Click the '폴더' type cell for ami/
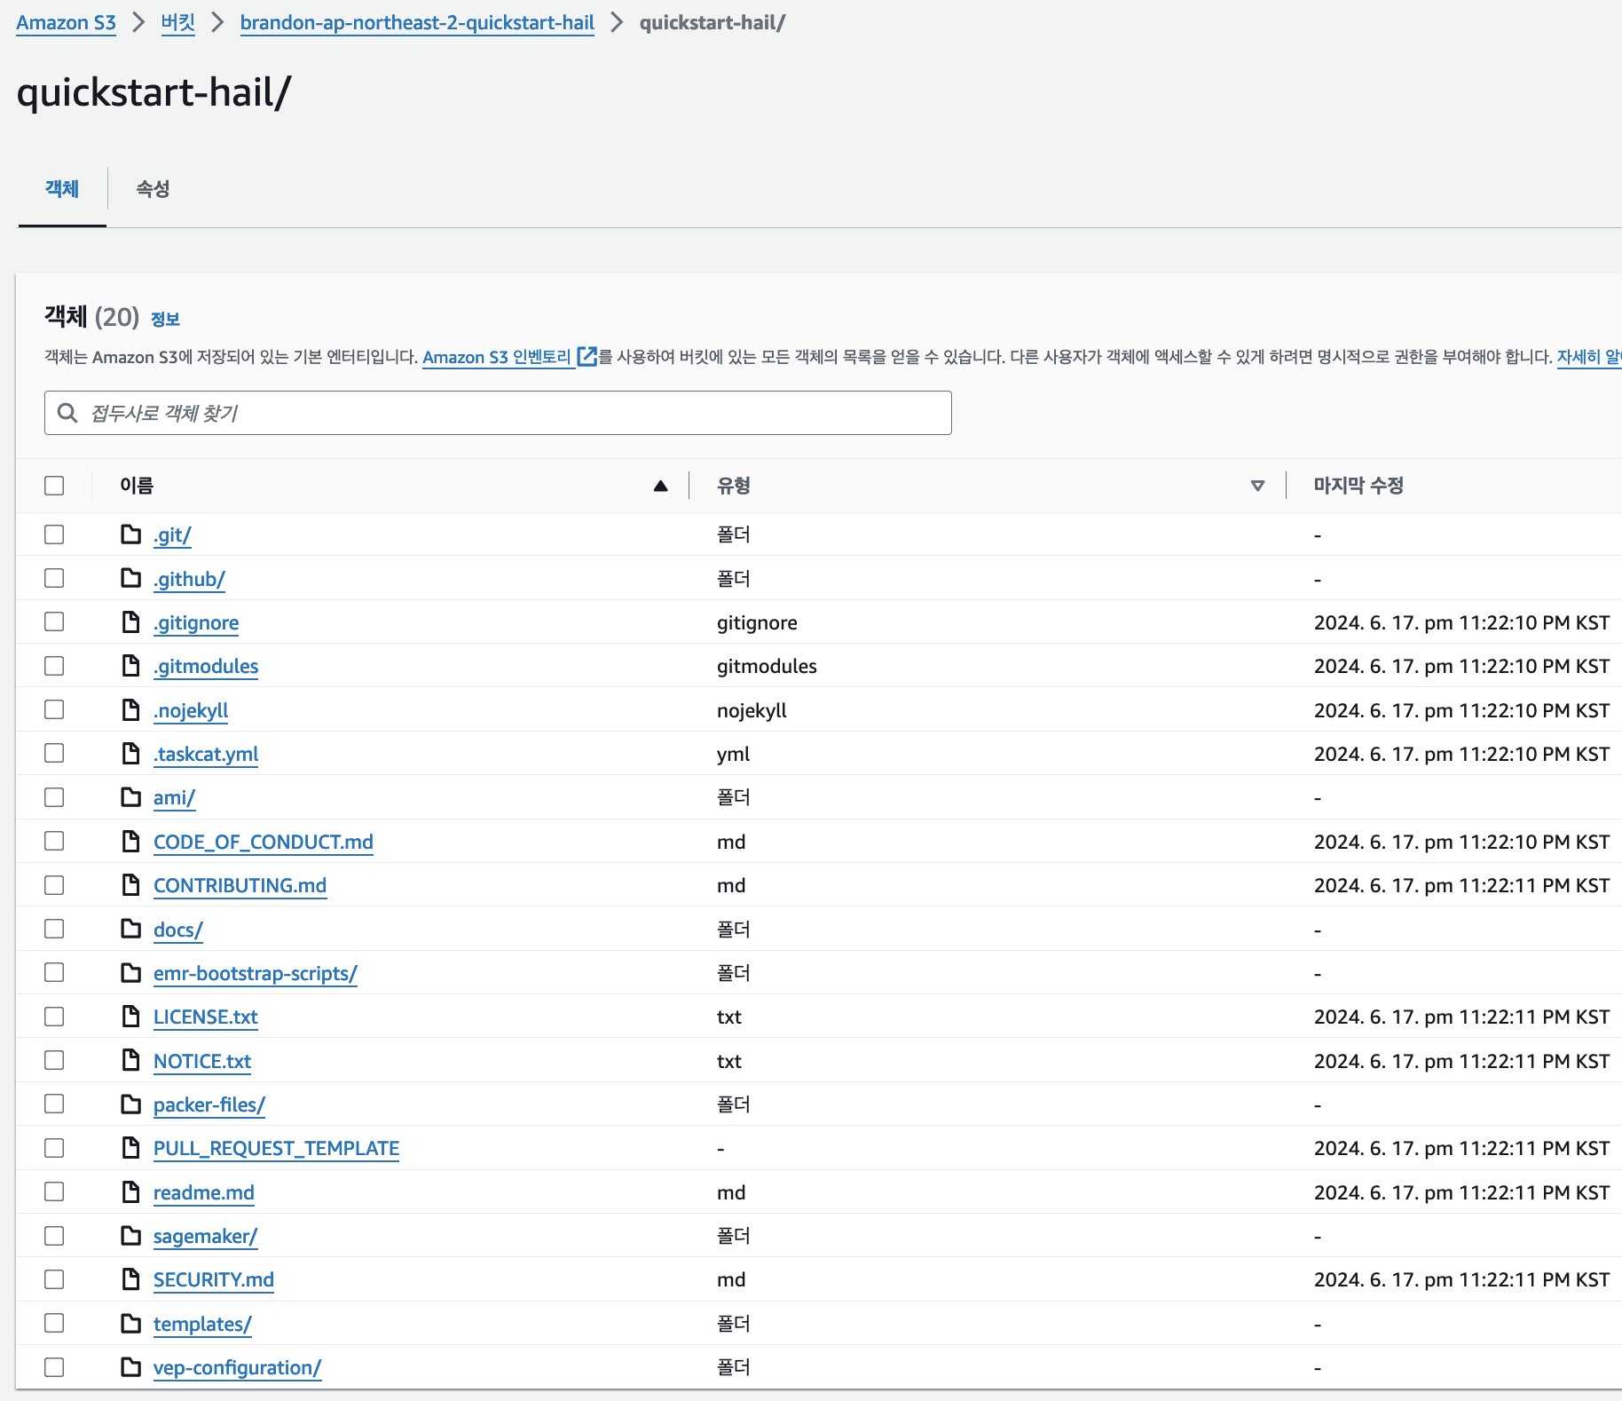This screenshot has width=1622, height=1401. pos(733,797)
